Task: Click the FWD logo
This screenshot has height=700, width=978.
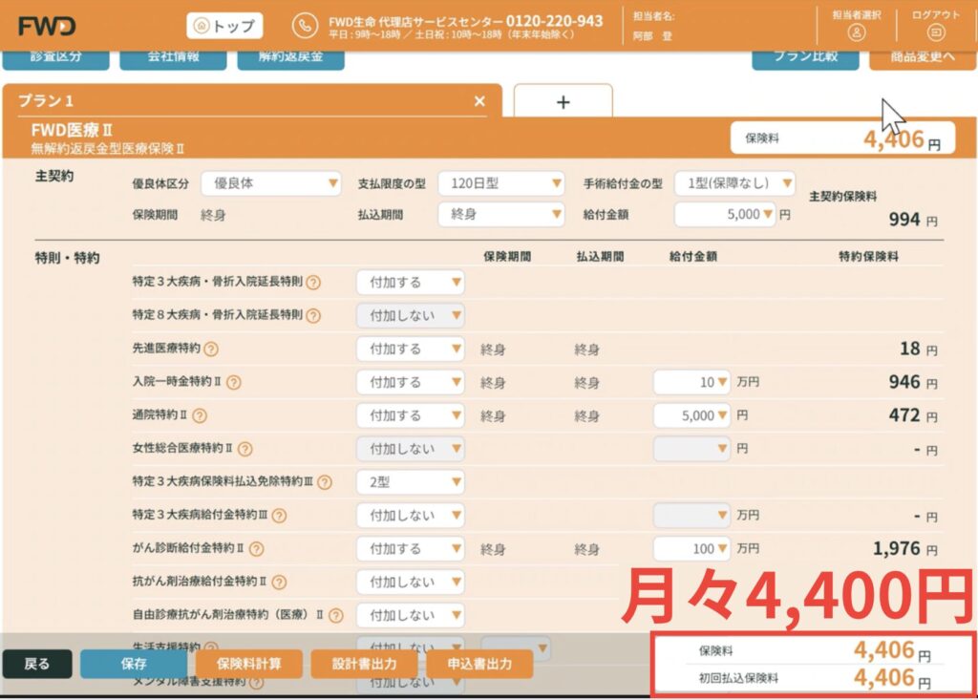Action: point(47,26)
